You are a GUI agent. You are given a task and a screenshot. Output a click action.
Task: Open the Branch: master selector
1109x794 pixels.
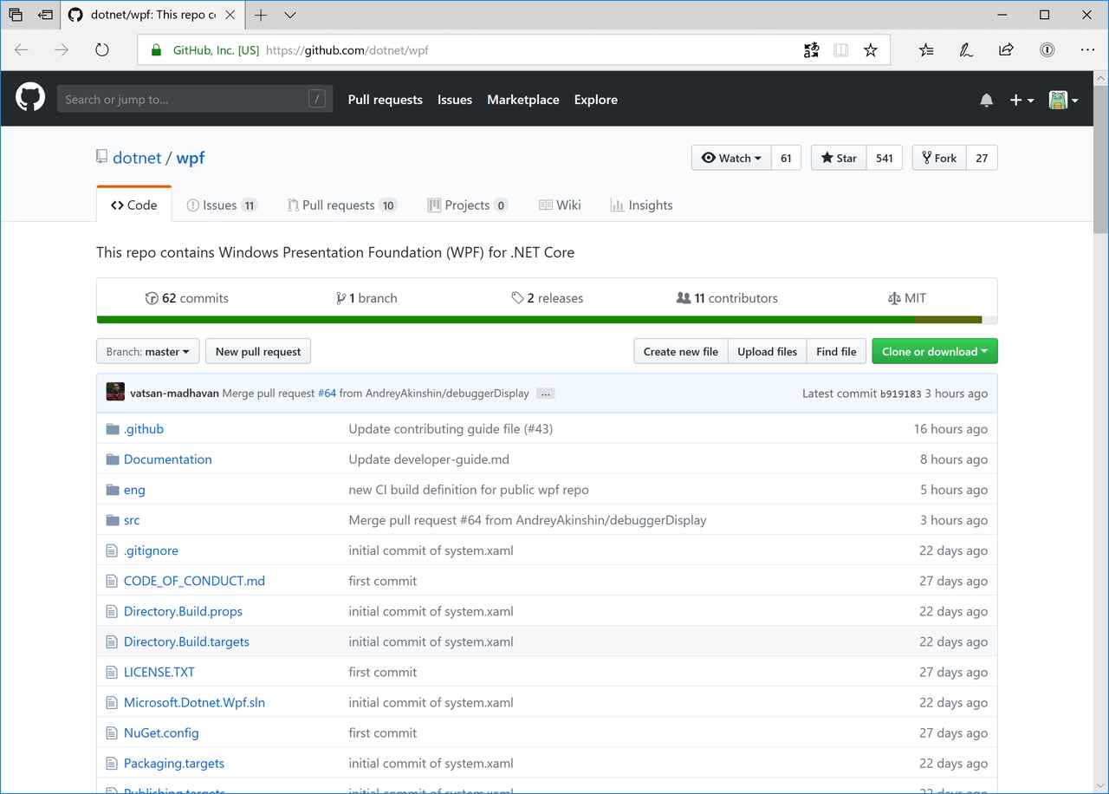147,351
